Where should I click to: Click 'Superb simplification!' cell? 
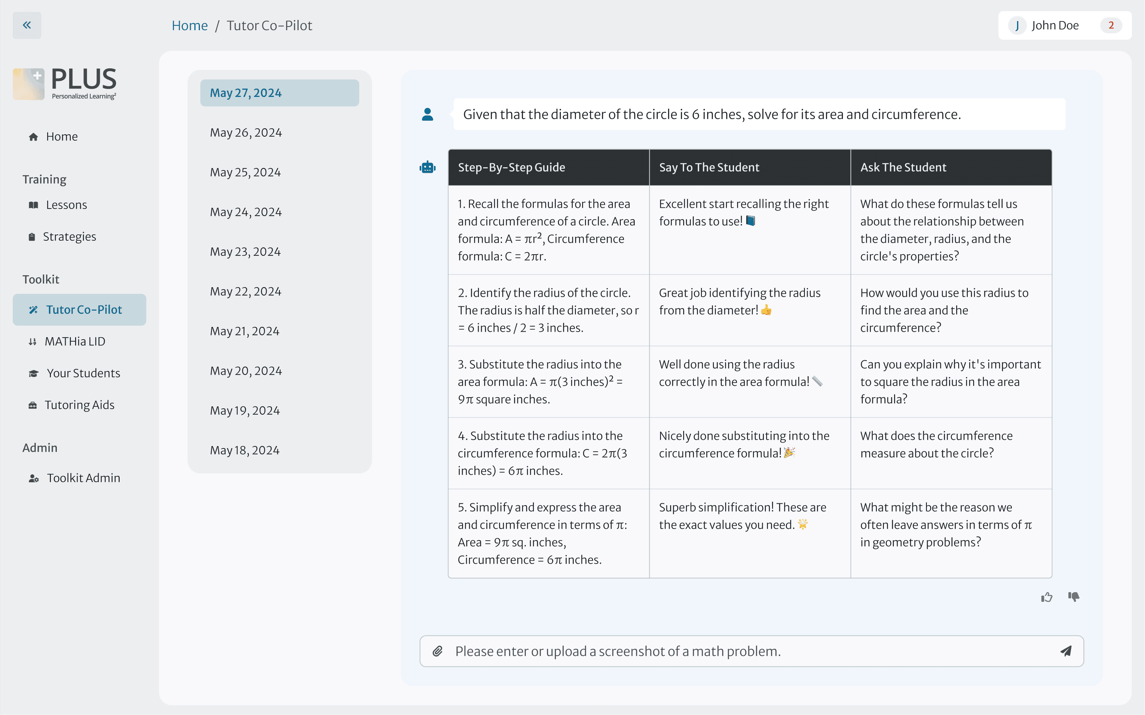point(750,533)
